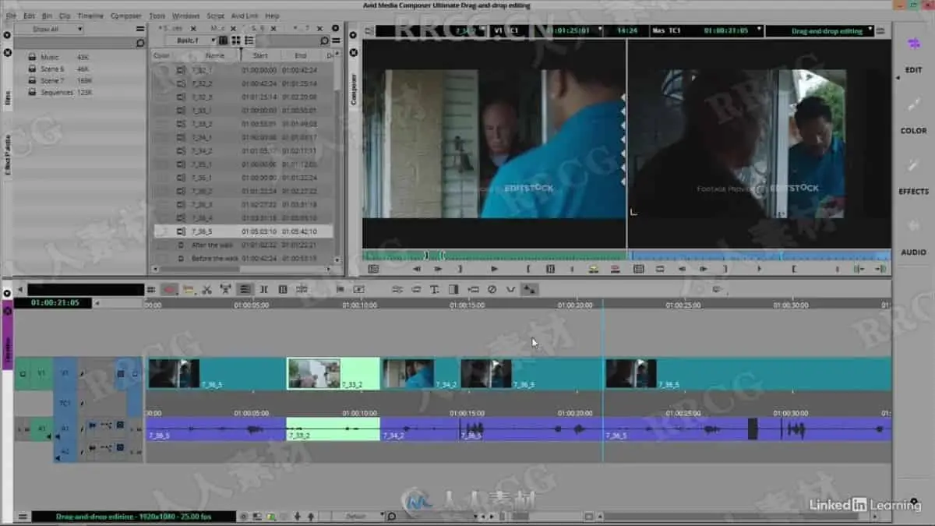
Task: Click the Remove Effect circle-slash icon
Action: [x=492, y=289]
